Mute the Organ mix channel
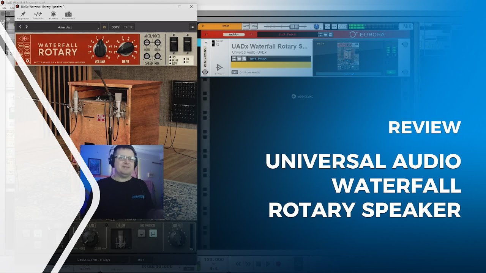The height and width of the screenshot is (273, 486). pyautogui.click(x=246, y=26)
